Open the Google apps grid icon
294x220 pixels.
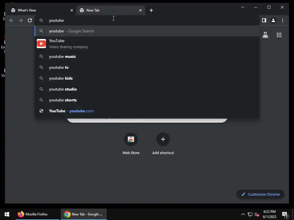pos(279,35)
